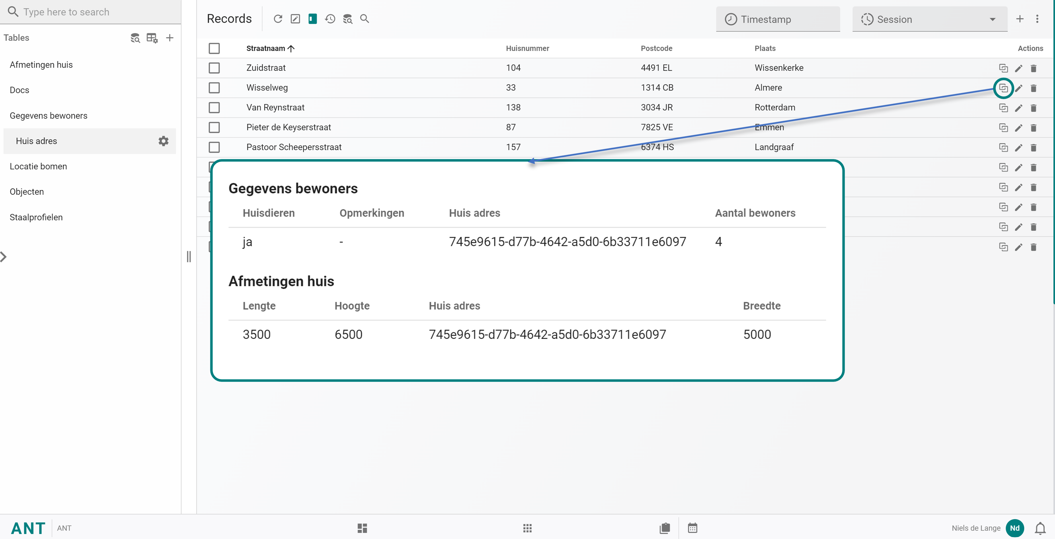The image size is (1055, 539).
Task: Click the Nd user avatar button
Action: pyautogui.click(x=1015, y=528)
